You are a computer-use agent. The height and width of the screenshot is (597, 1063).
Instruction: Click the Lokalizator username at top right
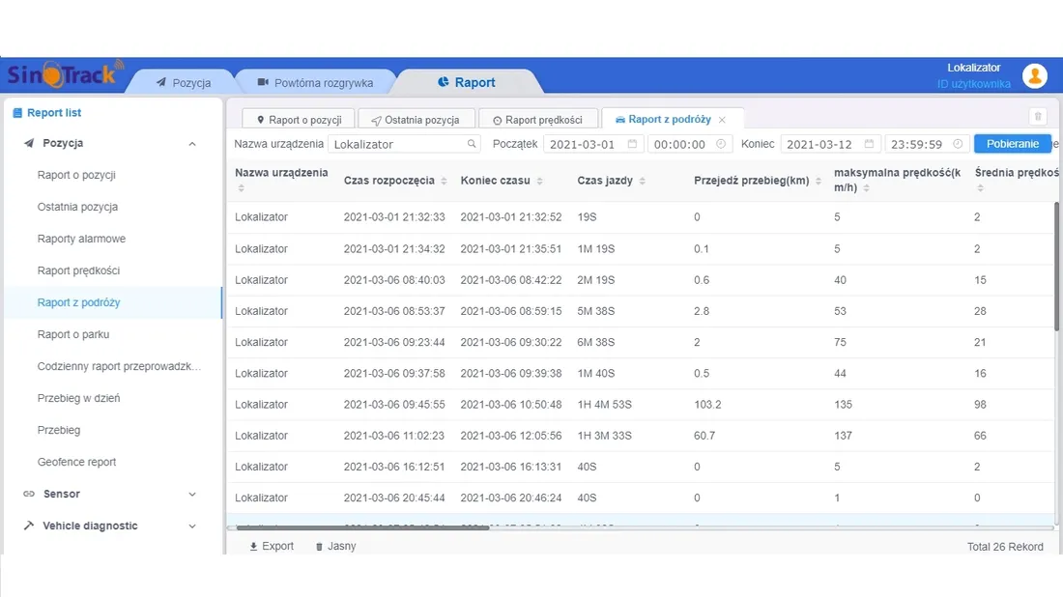point(973,68)
